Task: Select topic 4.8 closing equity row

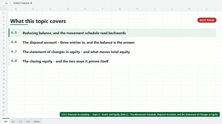Action: pyautogui.click(x=112, y=61)
